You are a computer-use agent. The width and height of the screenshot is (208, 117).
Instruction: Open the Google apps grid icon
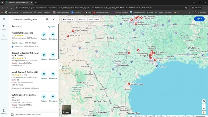click(x=190, y=19)
